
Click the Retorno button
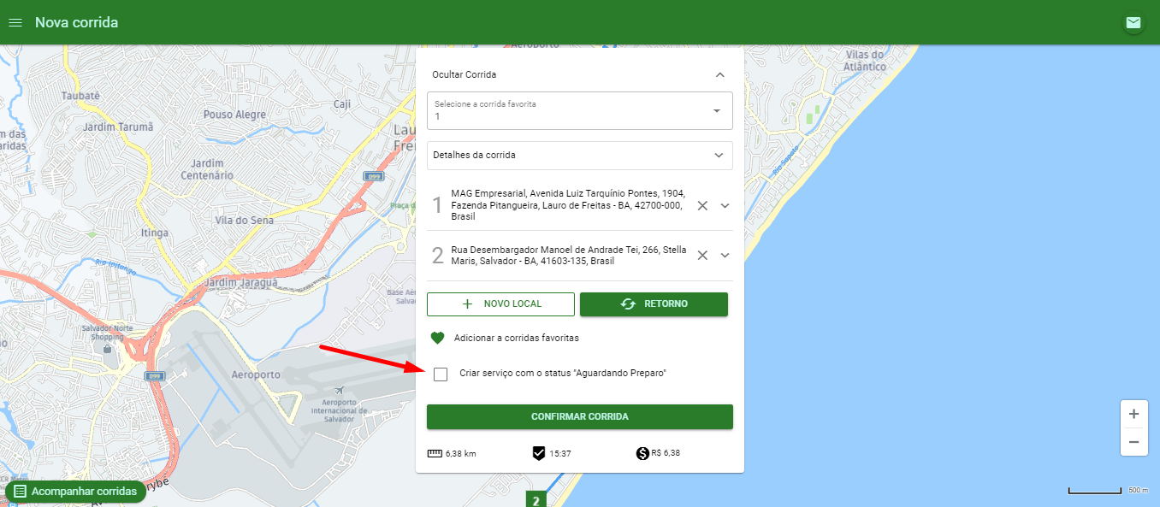[x=654, y=304]
